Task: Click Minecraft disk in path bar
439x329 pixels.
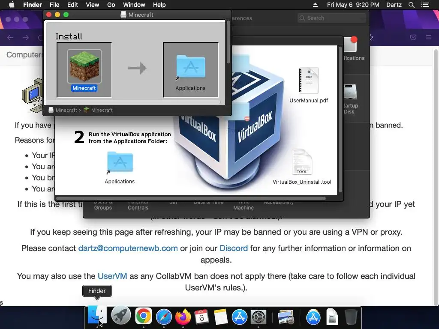Action: (x=63, y=110)
